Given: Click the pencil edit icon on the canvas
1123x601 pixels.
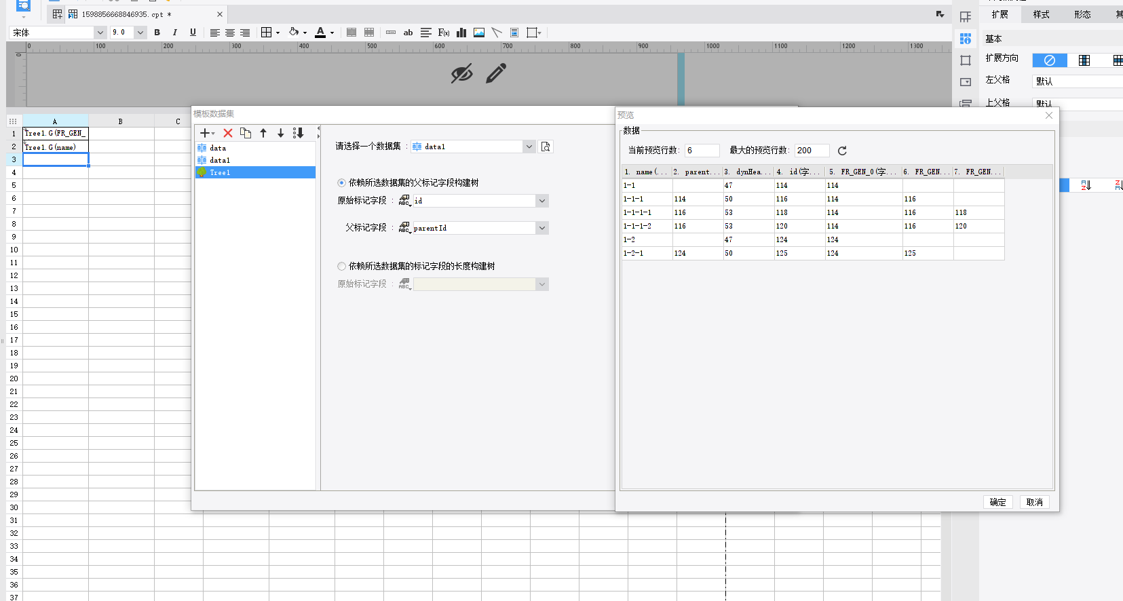Looking at the screenshot, I should (496, 73).
